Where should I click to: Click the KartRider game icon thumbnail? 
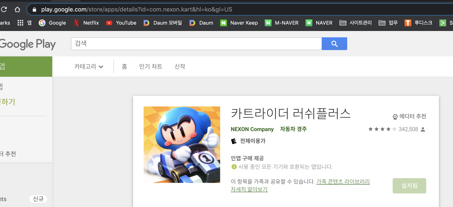pyautogui.click(x=182, y=145)
